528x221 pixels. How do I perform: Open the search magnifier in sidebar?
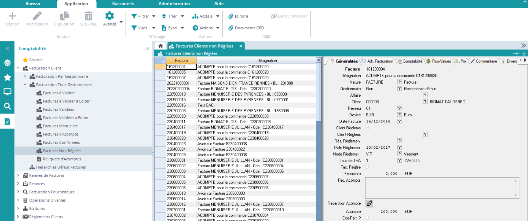(x=7, y=106)
